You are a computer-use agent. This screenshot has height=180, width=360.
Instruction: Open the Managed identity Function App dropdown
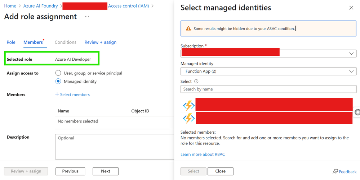click(268, 71)
